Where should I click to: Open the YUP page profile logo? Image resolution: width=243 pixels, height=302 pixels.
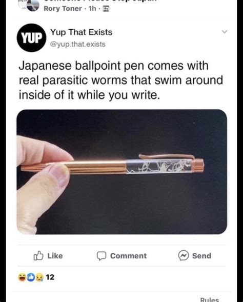(x=31, y=38)
